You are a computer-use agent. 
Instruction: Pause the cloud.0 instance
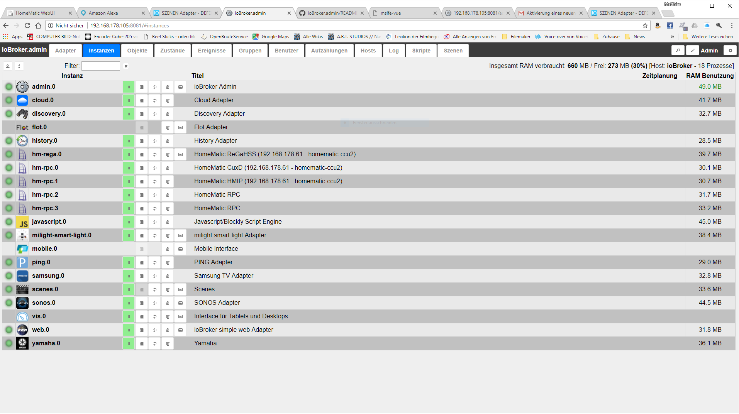pyautogui.click(x=129, y=100)
